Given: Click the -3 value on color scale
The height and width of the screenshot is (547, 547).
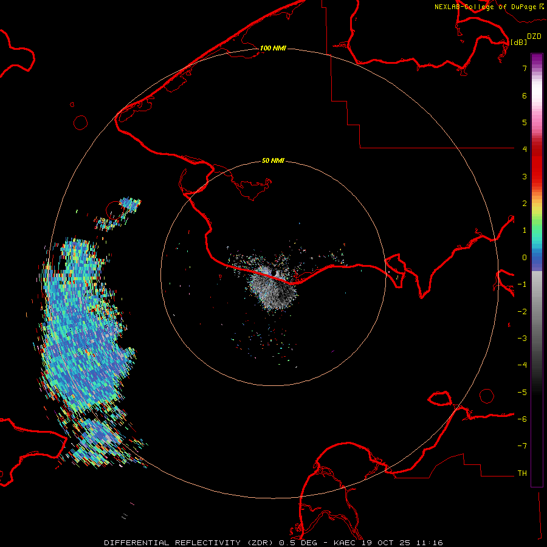Looking at the screenshot, I should click(522, 339).
